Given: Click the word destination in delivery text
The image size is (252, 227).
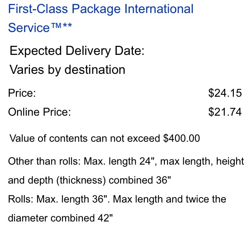Looking at the screenshot, I should 95,70.
